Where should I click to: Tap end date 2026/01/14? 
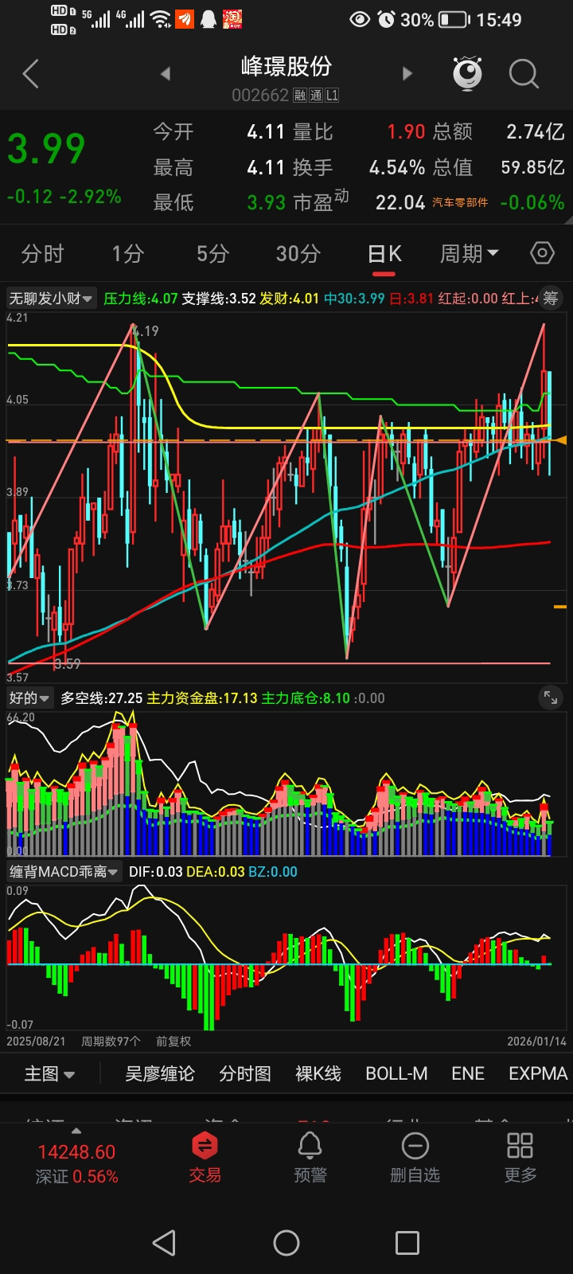[x=536, y=1041]
